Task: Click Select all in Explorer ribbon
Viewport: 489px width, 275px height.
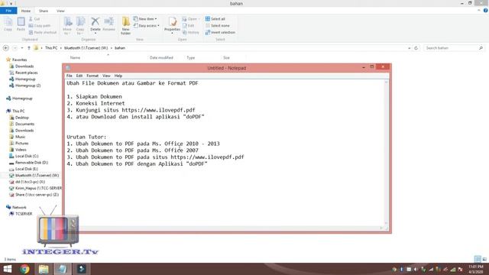Action: point(215,19)
